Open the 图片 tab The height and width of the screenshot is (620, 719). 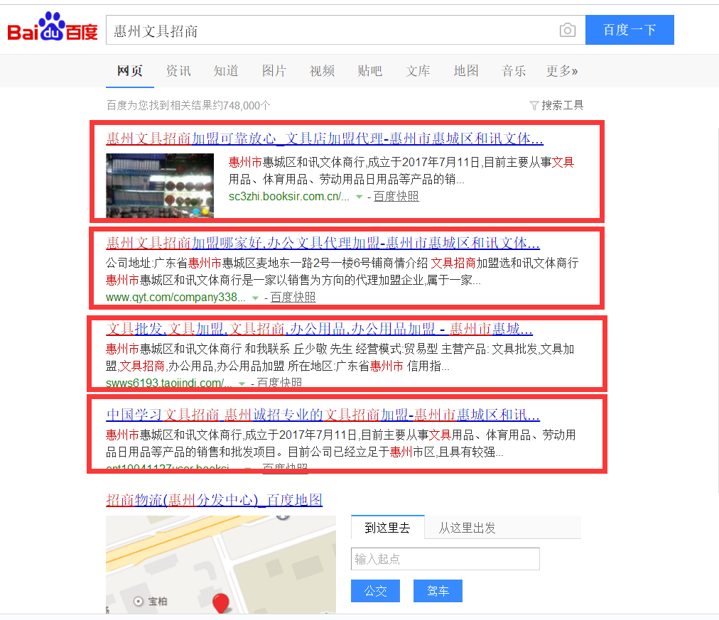(274, 71)
